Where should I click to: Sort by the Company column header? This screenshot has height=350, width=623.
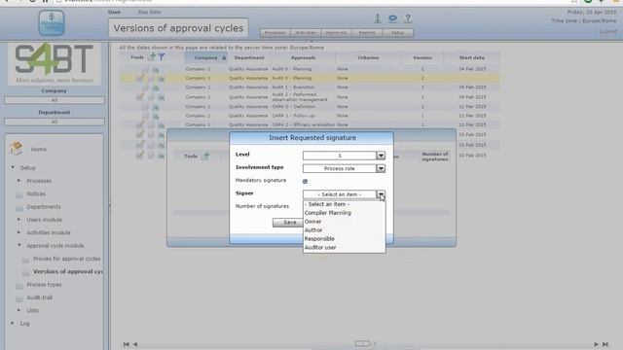click(x=205, y=57)
